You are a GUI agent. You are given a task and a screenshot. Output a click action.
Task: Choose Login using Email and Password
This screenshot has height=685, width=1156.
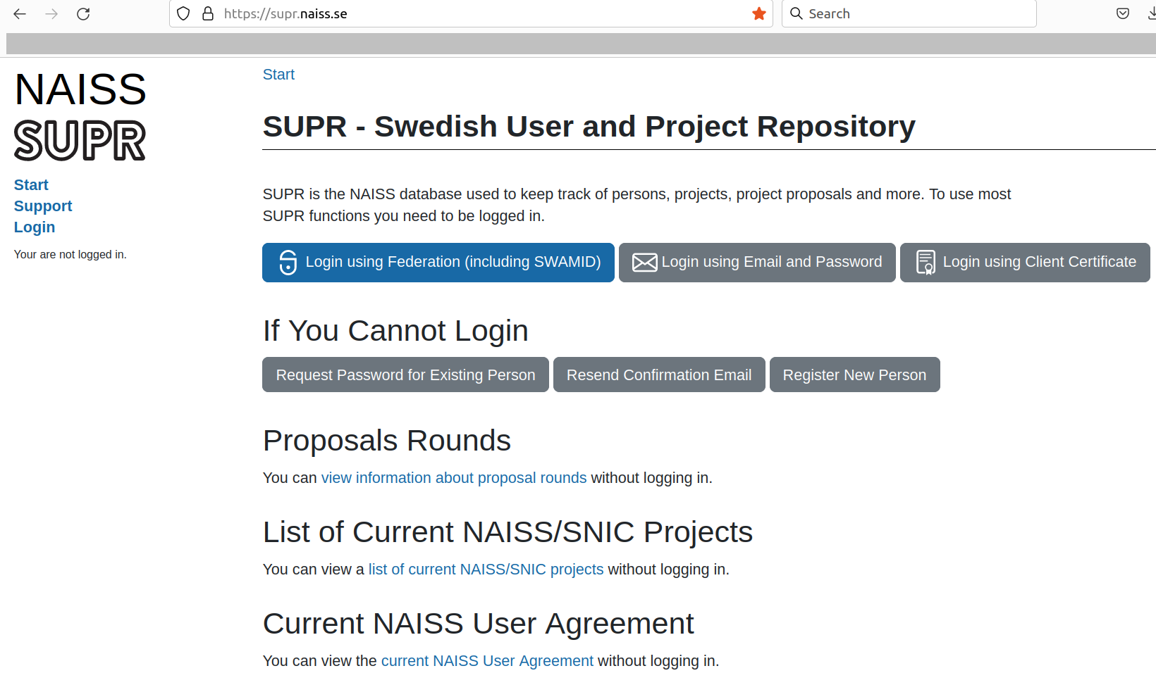(x=757, y=263)
